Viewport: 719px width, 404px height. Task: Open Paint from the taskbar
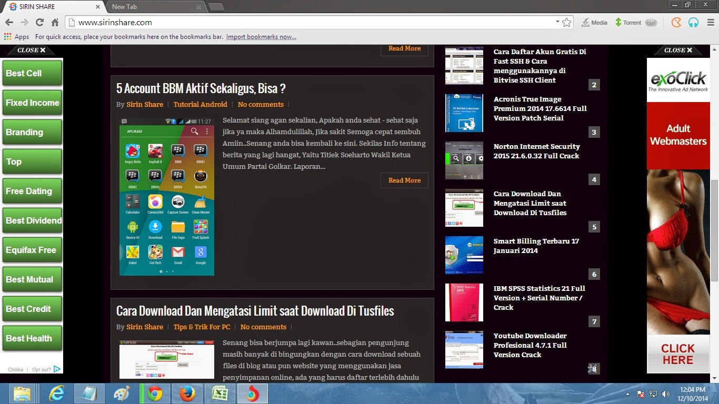[122, 393]
